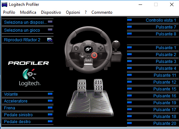Open the blue lines icon beside Pedale destro
Viewport: 179px width, 129px height.
[x=50, y=121]
